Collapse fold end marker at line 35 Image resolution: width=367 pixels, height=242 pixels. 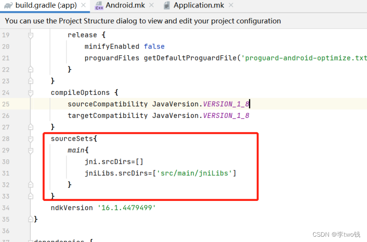pyautogui.click(x=31, y=219)
